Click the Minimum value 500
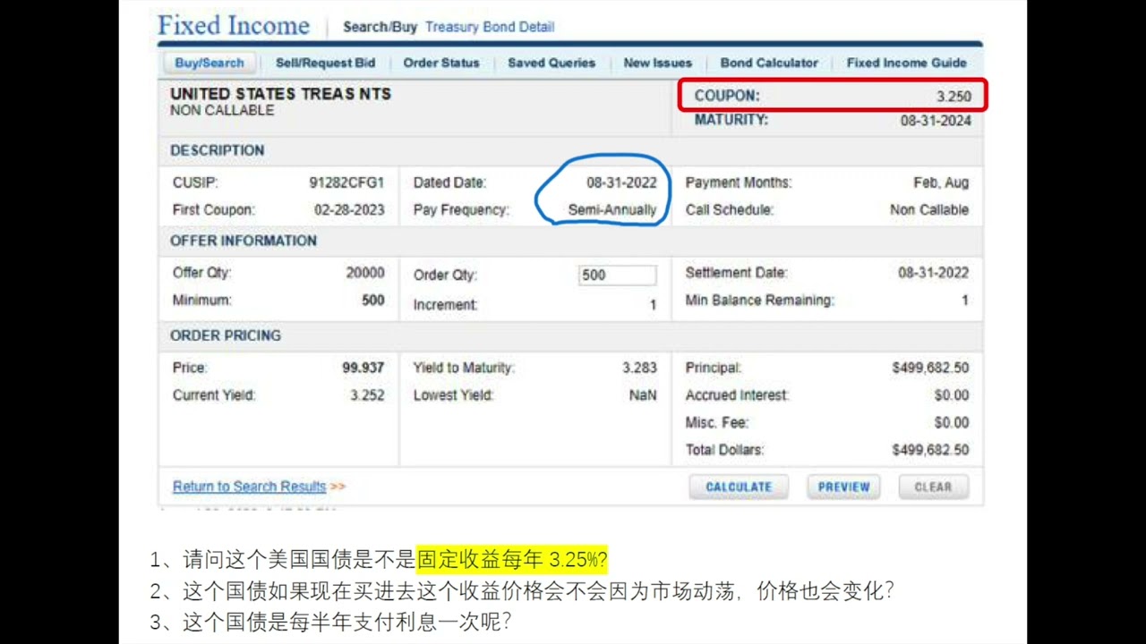1146x644 pixels. pyautogui.click(x=373, y=301)
